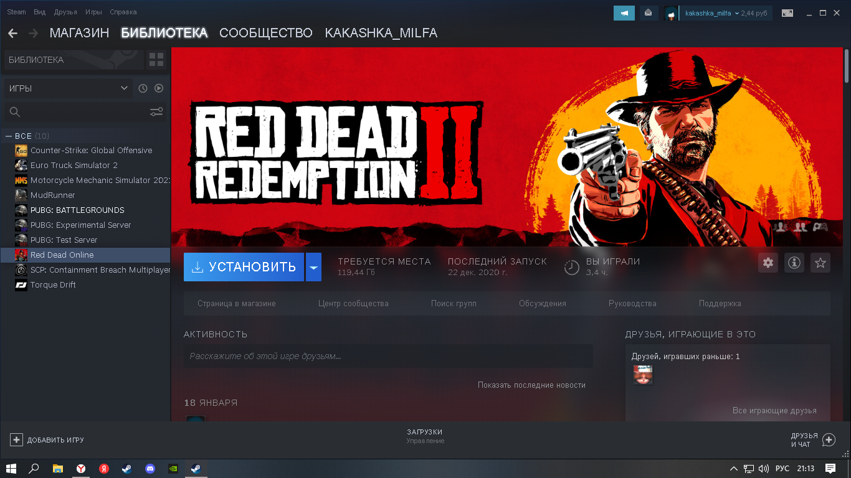This screenshot has width=851, height=478.
Task: Click the library search input field
Action: coord(85,112)
